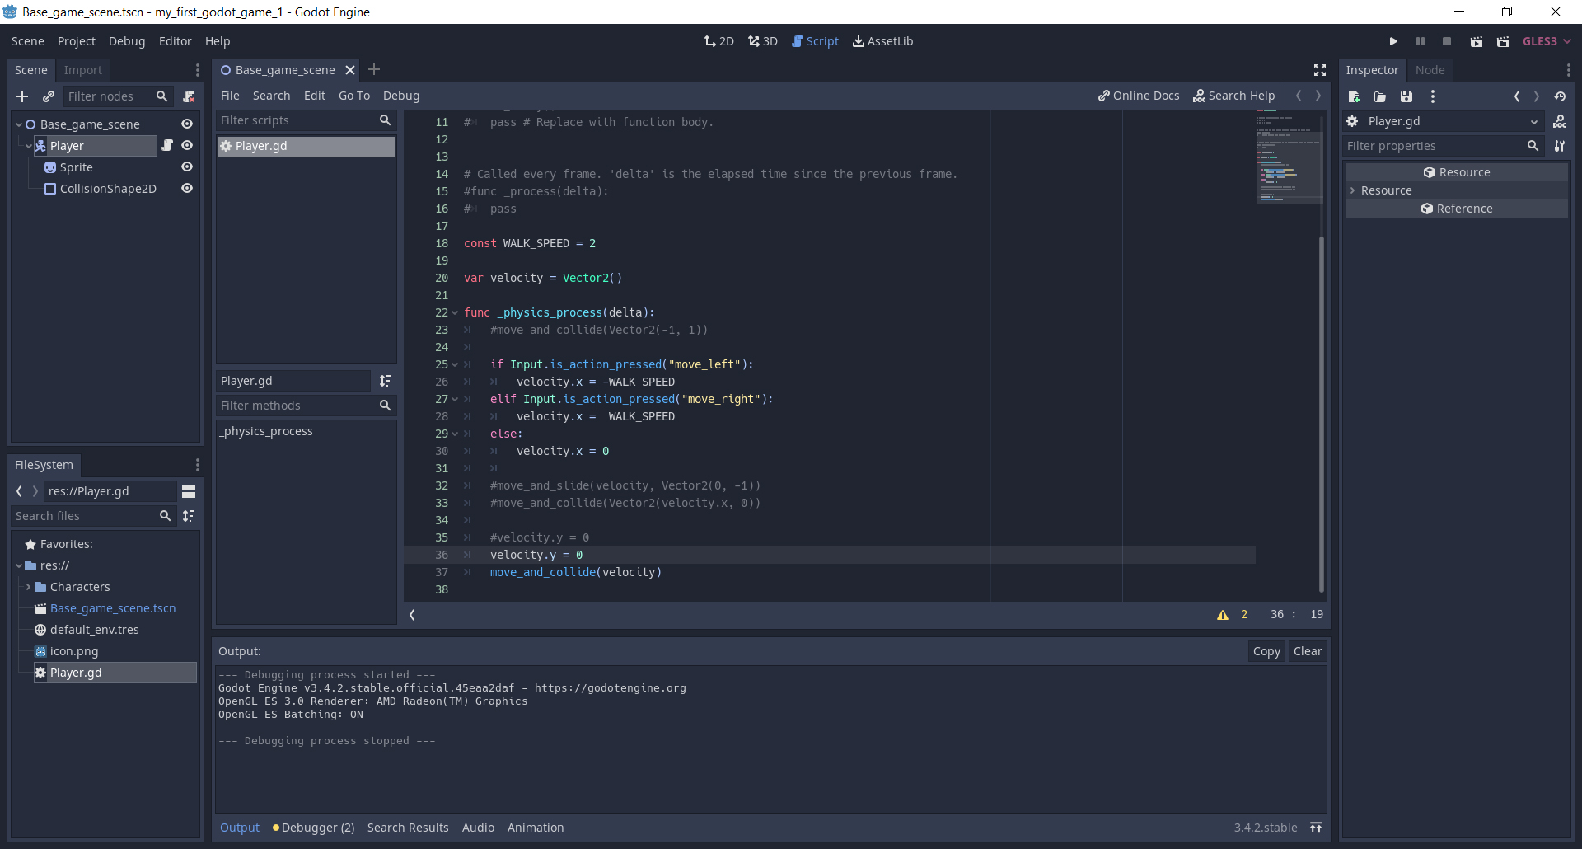Viewport: 1582px width, 849px height.
Task: Toggle visibility of Base_game_scene node
Action: (187, 124)
